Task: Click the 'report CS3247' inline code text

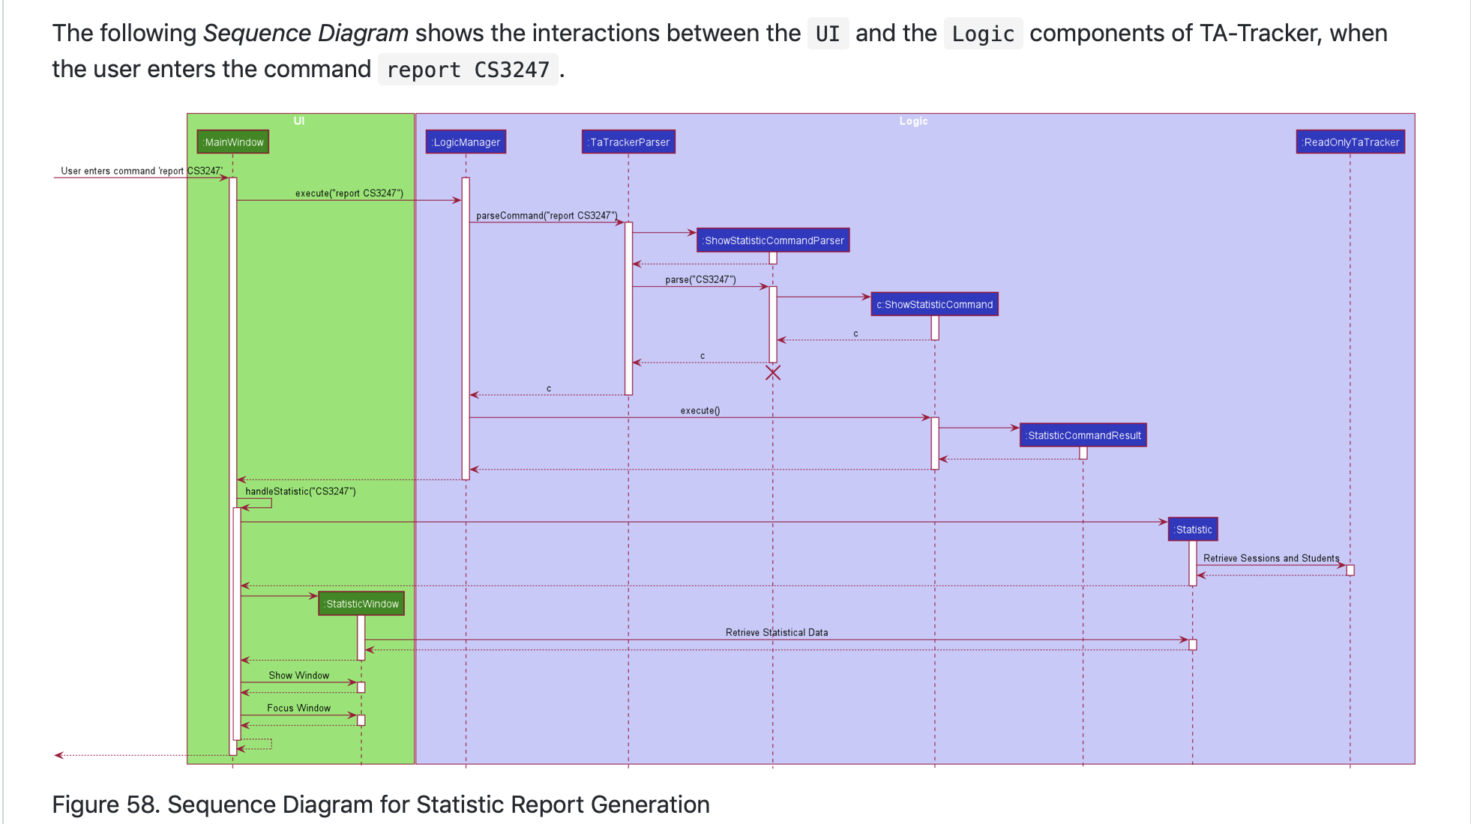Action: (x=468, y=70)
